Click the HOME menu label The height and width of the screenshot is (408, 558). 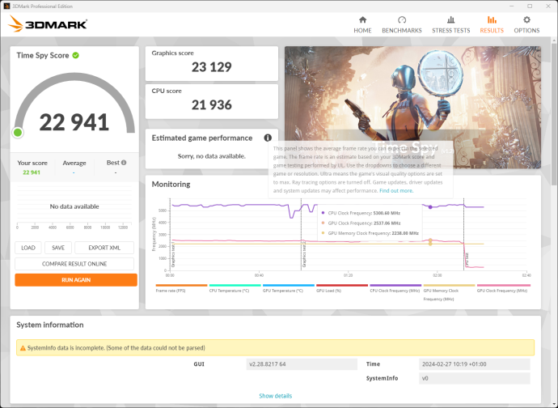tap(362, 31)
